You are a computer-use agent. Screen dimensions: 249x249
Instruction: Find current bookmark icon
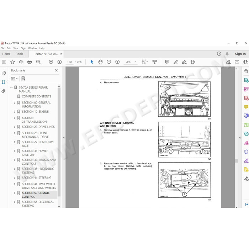pyautogui.click(x=23, y=79)
